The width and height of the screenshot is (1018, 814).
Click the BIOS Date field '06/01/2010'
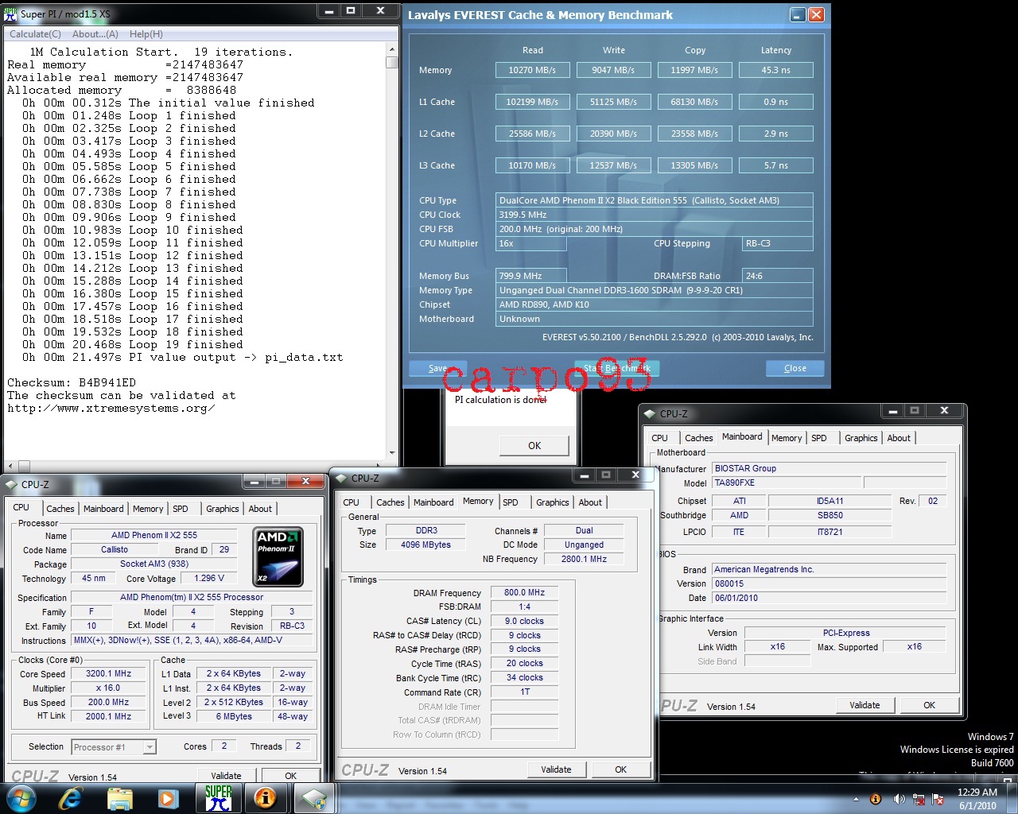pyautogui.click(x=829, y=598)
